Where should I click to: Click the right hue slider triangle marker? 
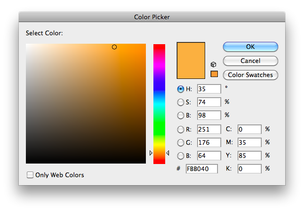168,153
